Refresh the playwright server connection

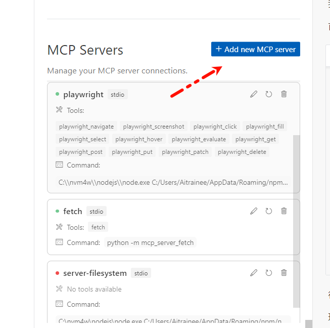click(x=268, y=94)
